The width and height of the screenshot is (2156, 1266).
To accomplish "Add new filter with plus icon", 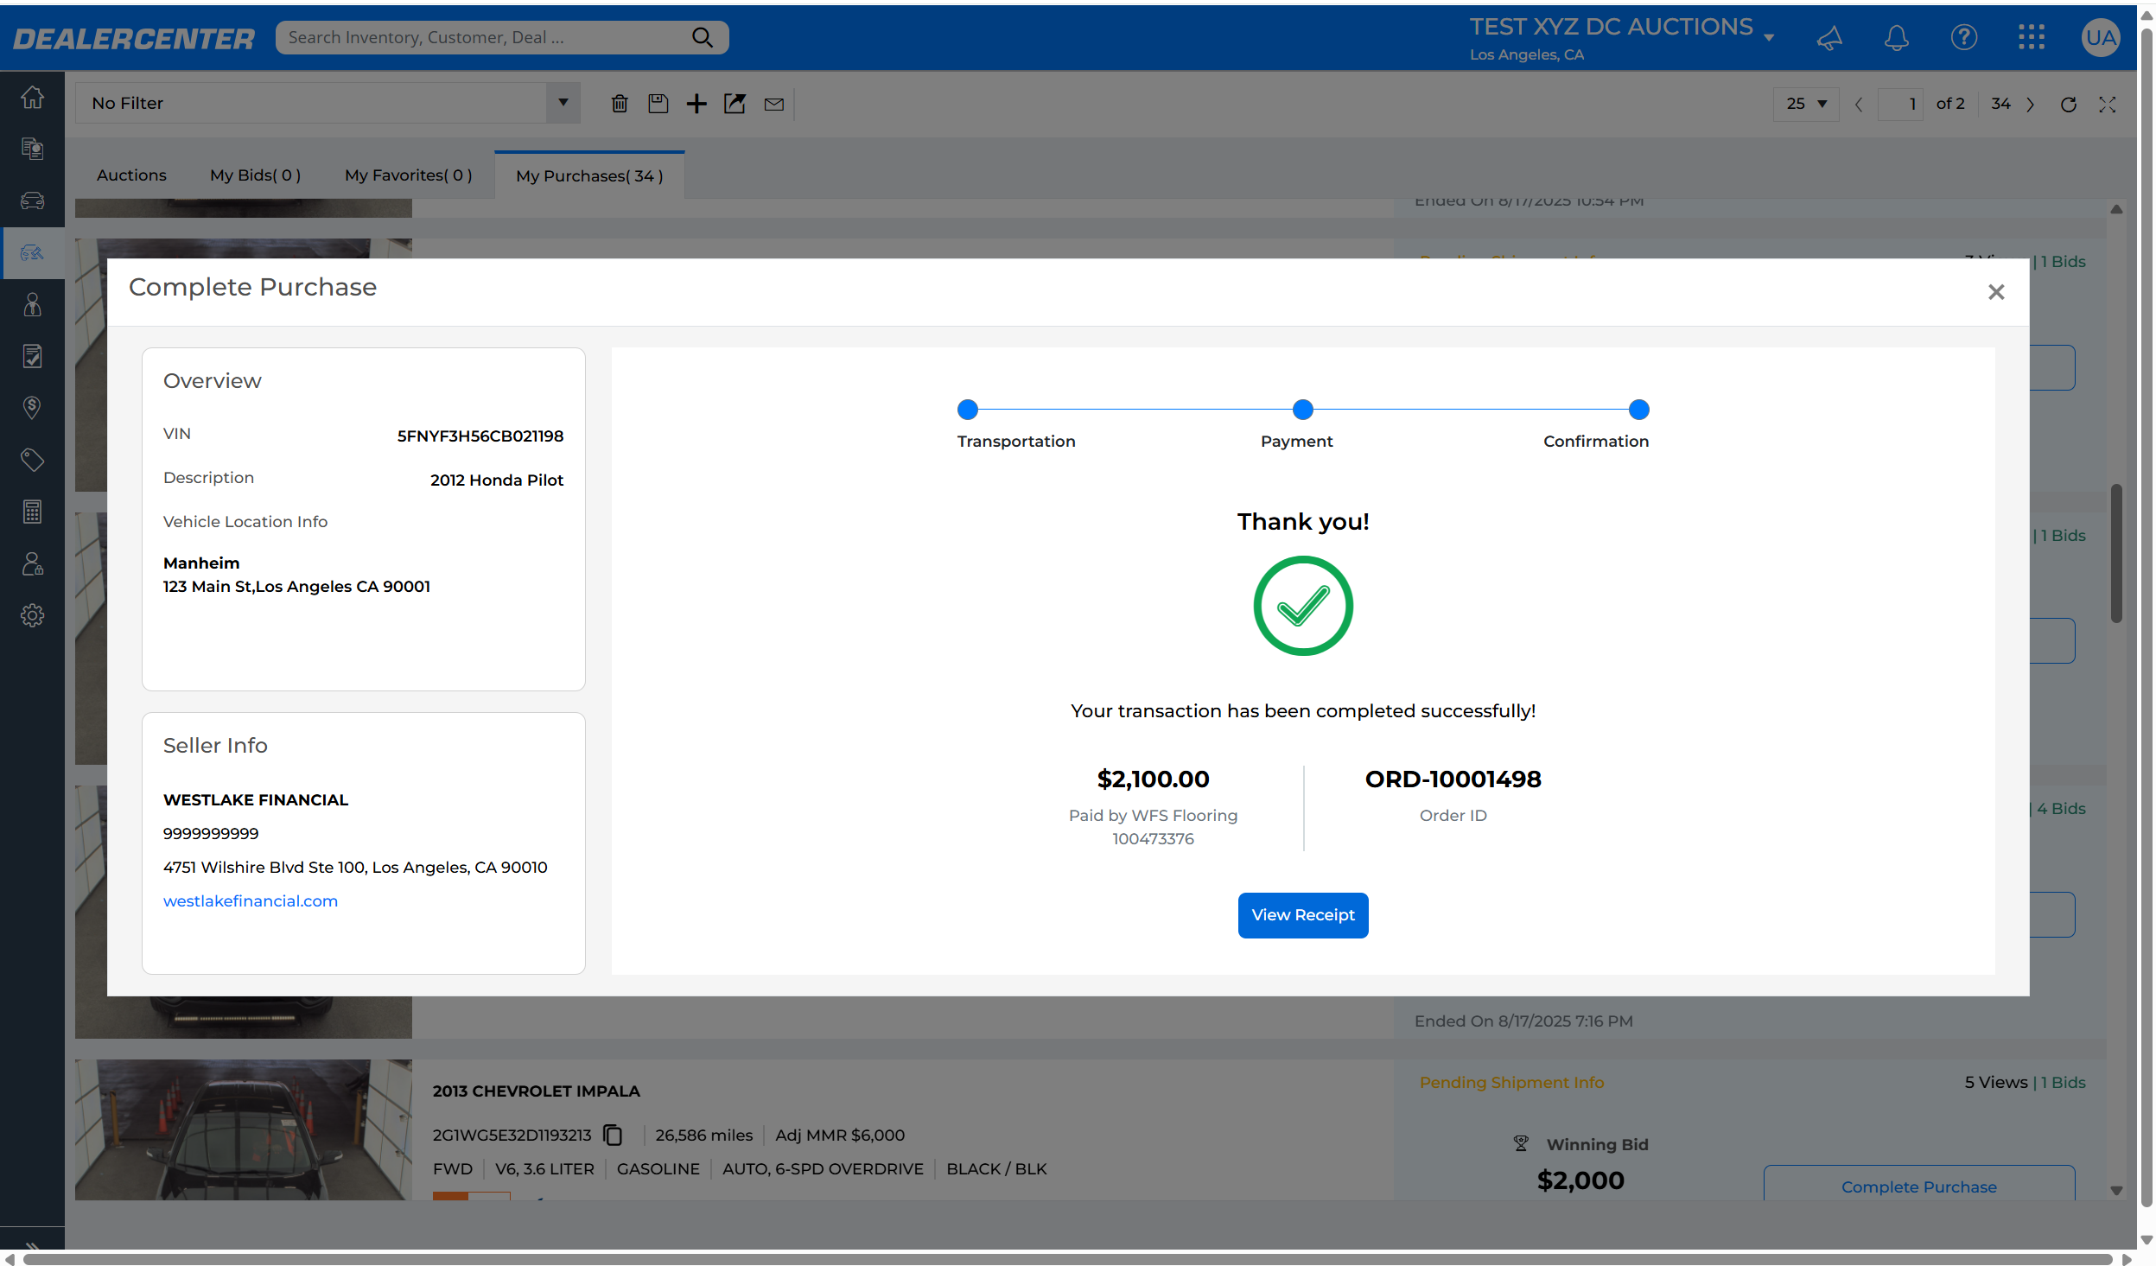I will [696, 104].
